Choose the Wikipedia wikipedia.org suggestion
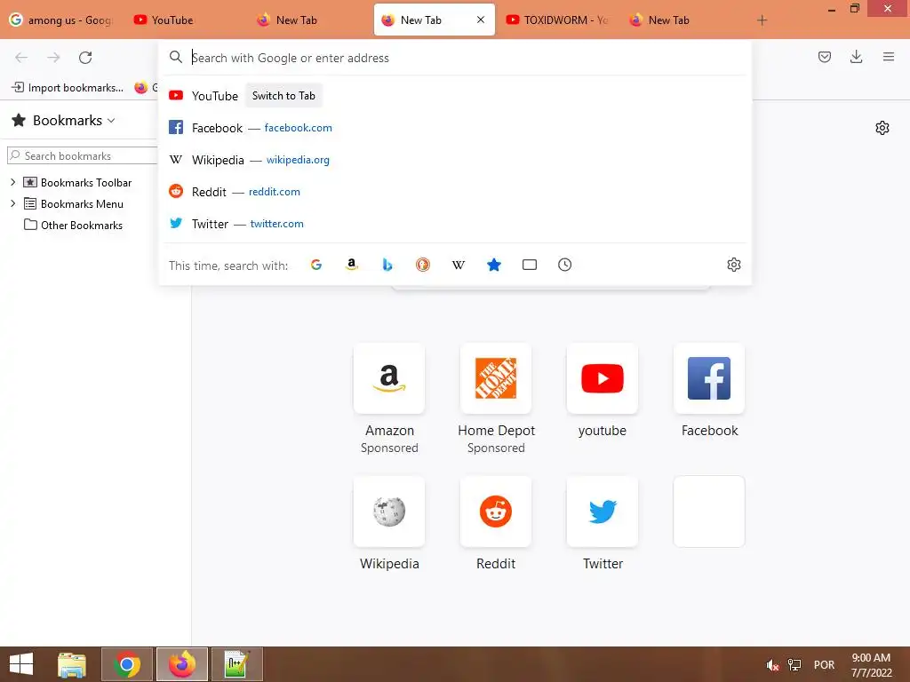 coord(455,160)
